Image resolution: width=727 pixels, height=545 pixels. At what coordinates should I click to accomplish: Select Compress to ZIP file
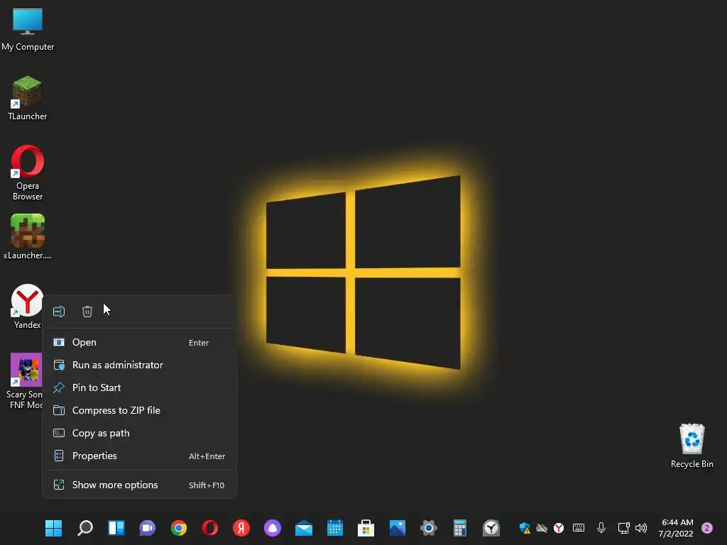pos(139,411)
